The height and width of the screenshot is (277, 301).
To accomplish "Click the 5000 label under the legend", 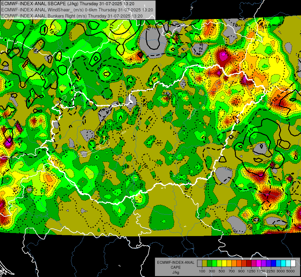I will [x=291, y=271].
